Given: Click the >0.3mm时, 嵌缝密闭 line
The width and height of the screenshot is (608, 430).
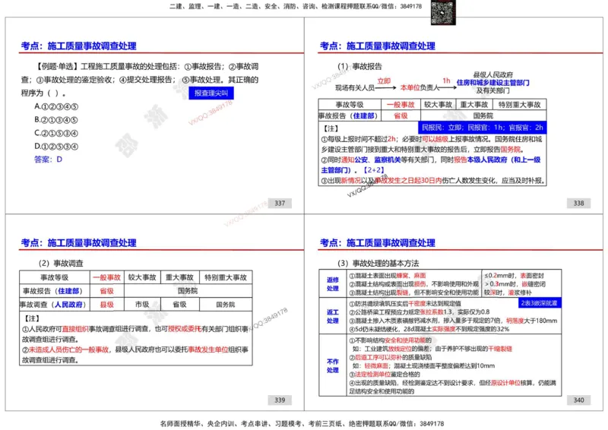Looking at the screenshot, I should [515, 284].
